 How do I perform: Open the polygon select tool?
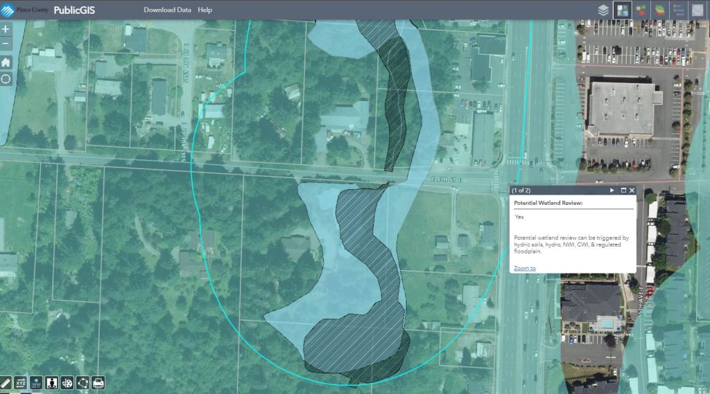(x=83, y=382)
